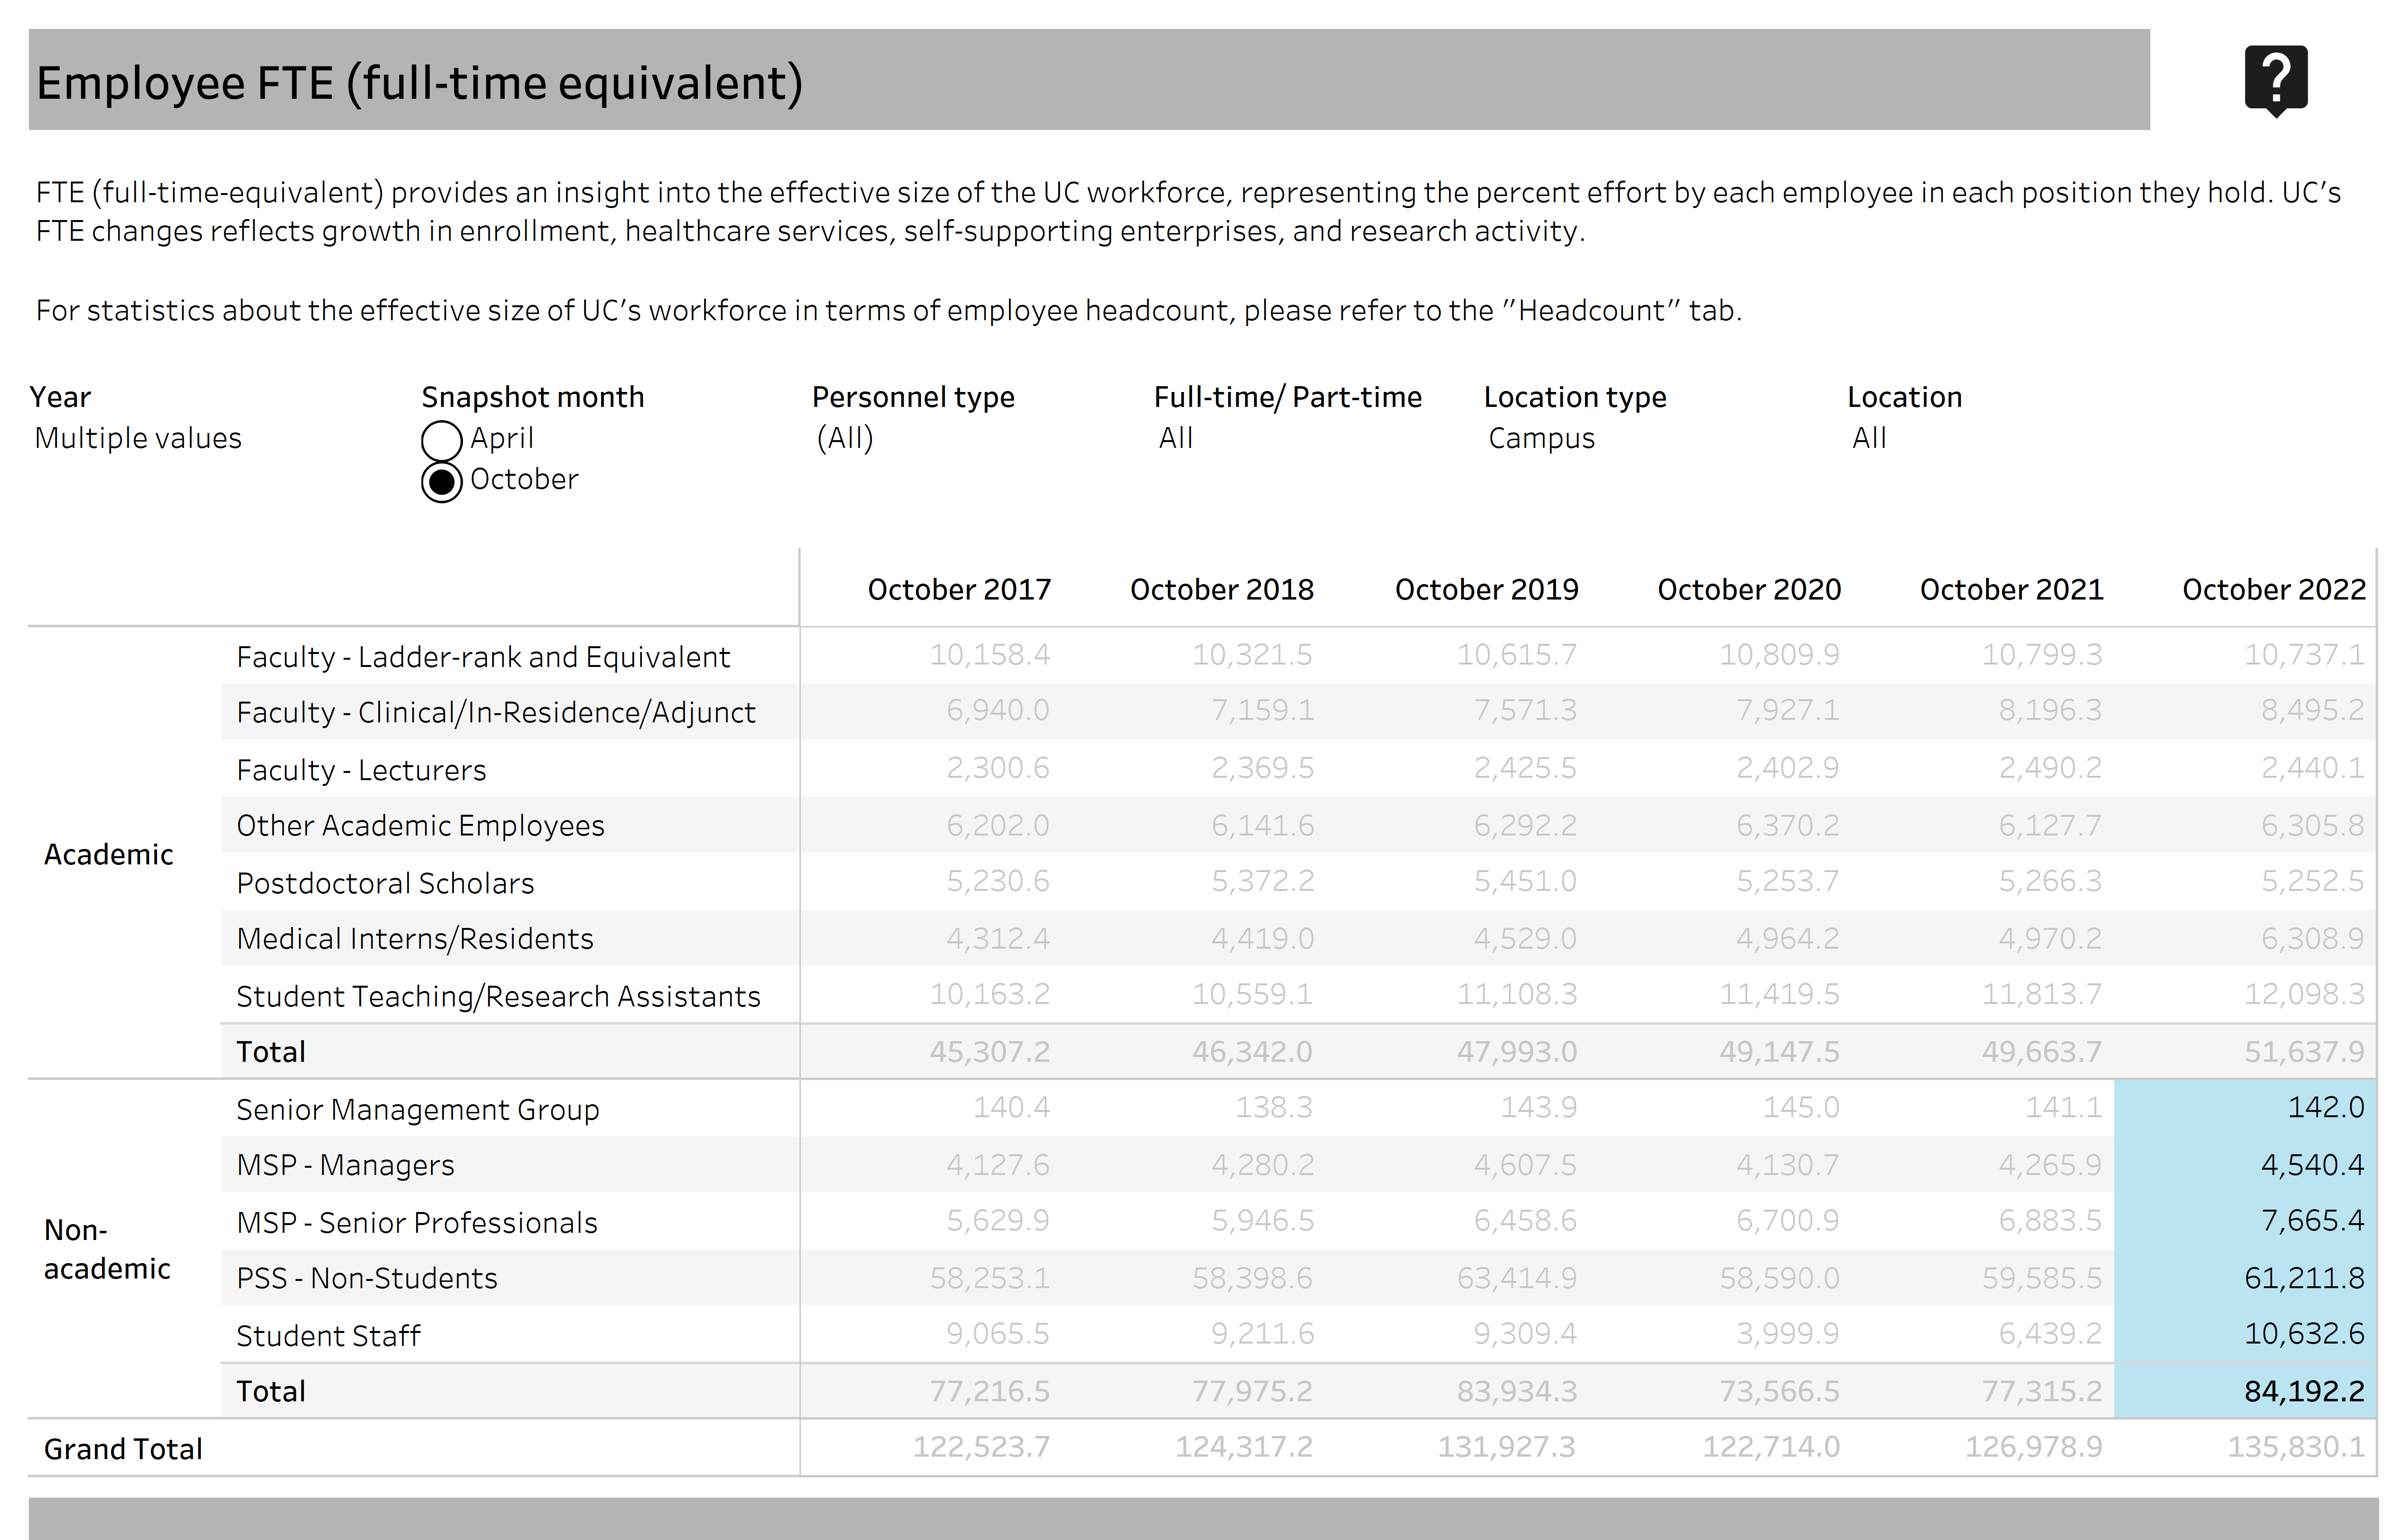
Task: Click cell 6,308.9 for Medical Interns 2022
Action: 2313,938
